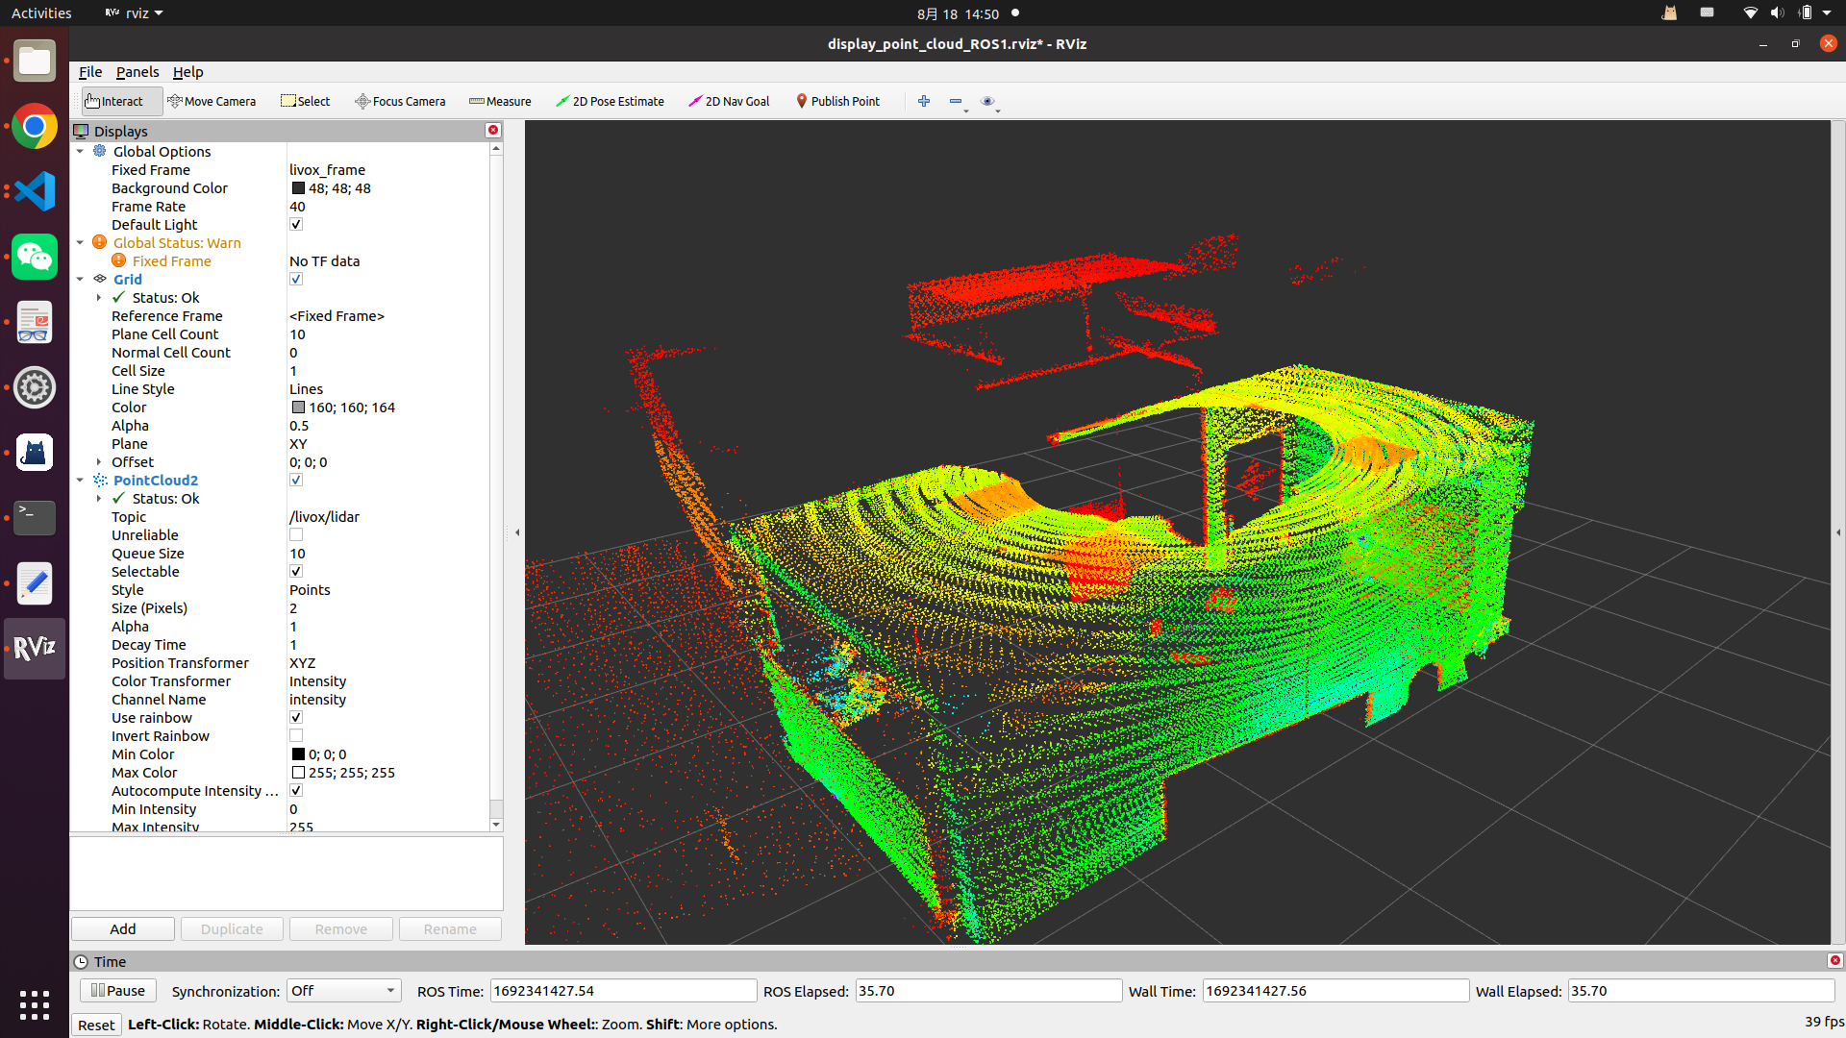Click the Add display button

123,929
